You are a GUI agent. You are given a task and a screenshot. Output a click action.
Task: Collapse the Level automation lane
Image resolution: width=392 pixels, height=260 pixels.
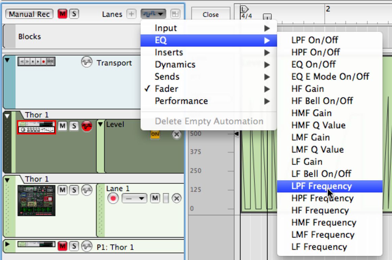tap(100, 124)
